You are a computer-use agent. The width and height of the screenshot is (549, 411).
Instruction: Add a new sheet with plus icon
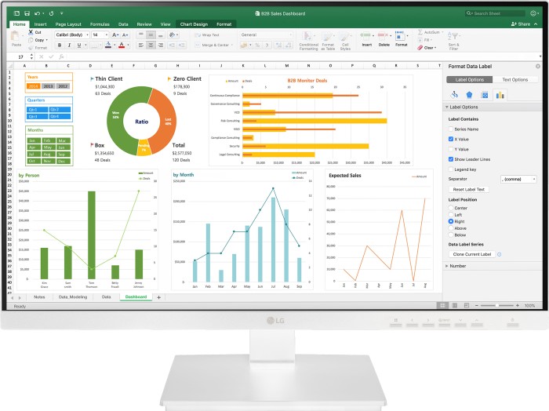(x=159, y=297)
